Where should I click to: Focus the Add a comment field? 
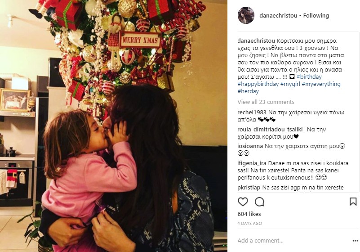point(292,240)
